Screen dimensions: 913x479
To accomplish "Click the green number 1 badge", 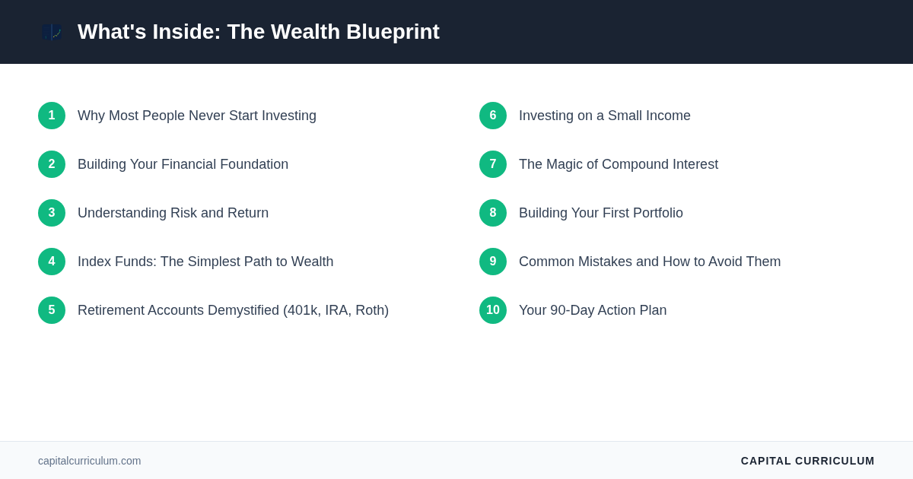I will pos(52,116).
